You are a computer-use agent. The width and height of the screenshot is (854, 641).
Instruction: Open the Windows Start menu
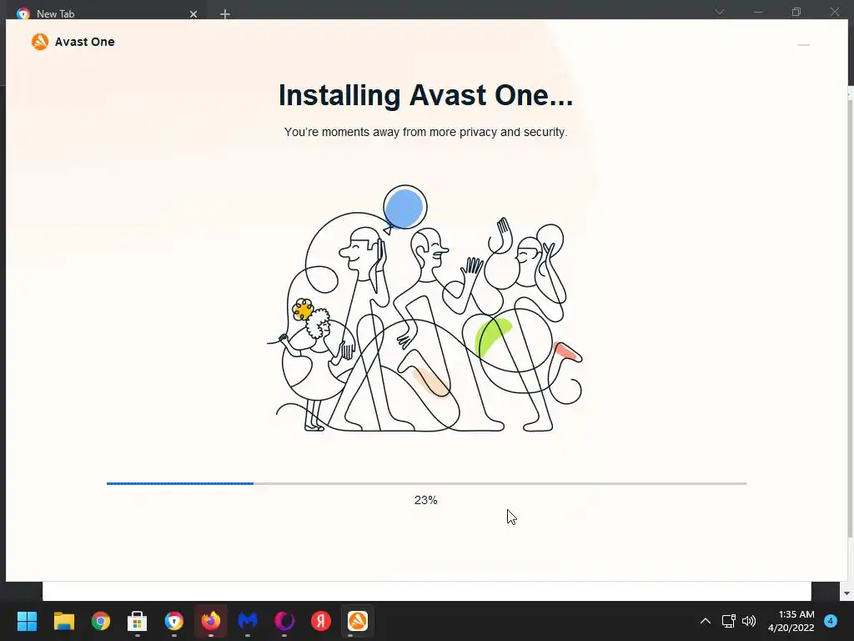27,621
